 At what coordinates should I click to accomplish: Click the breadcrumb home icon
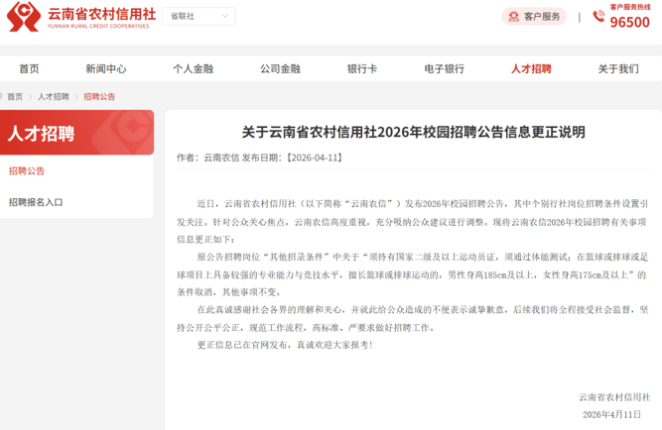pos(14,97)
